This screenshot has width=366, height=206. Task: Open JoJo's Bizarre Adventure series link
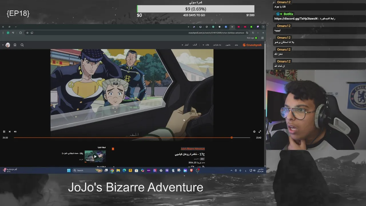(193, 149)
